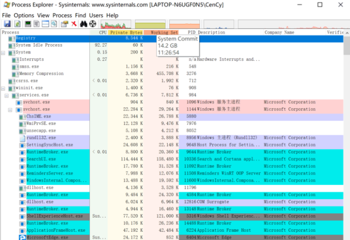Select the Interrupts row

click(172, 60)
